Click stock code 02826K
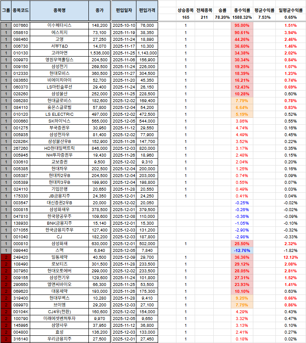This screenshot has width=306, height=343. pos(20,141)
